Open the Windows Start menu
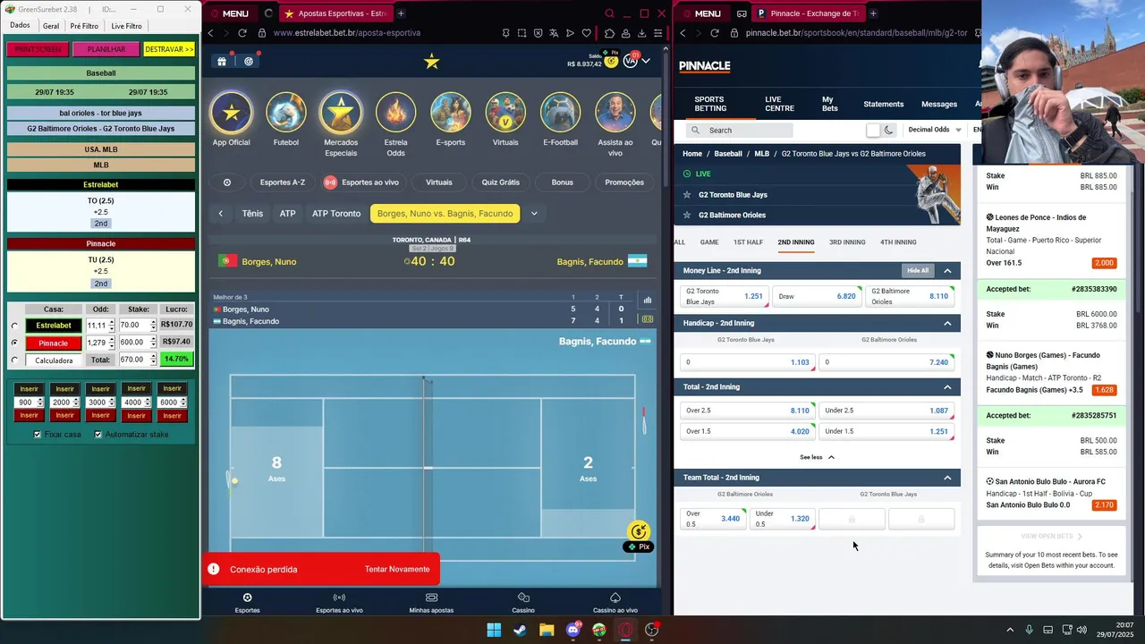The image size is (1145, 644). tap(494, 630)
